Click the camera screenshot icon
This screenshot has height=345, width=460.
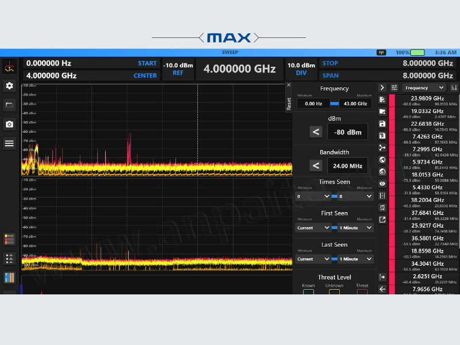pos(9,124)
